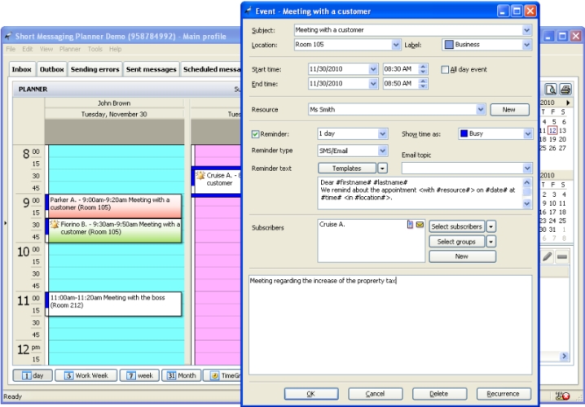Click the reminder bell icon on Cruise A. appointment
The width and height of the screenshot is (585, 407).
200,175
